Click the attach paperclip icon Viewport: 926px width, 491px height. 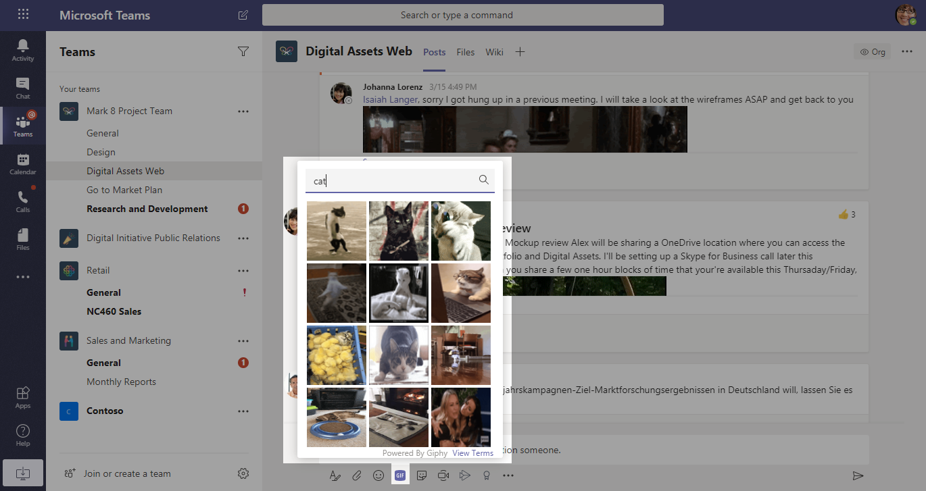coord(357,475)
